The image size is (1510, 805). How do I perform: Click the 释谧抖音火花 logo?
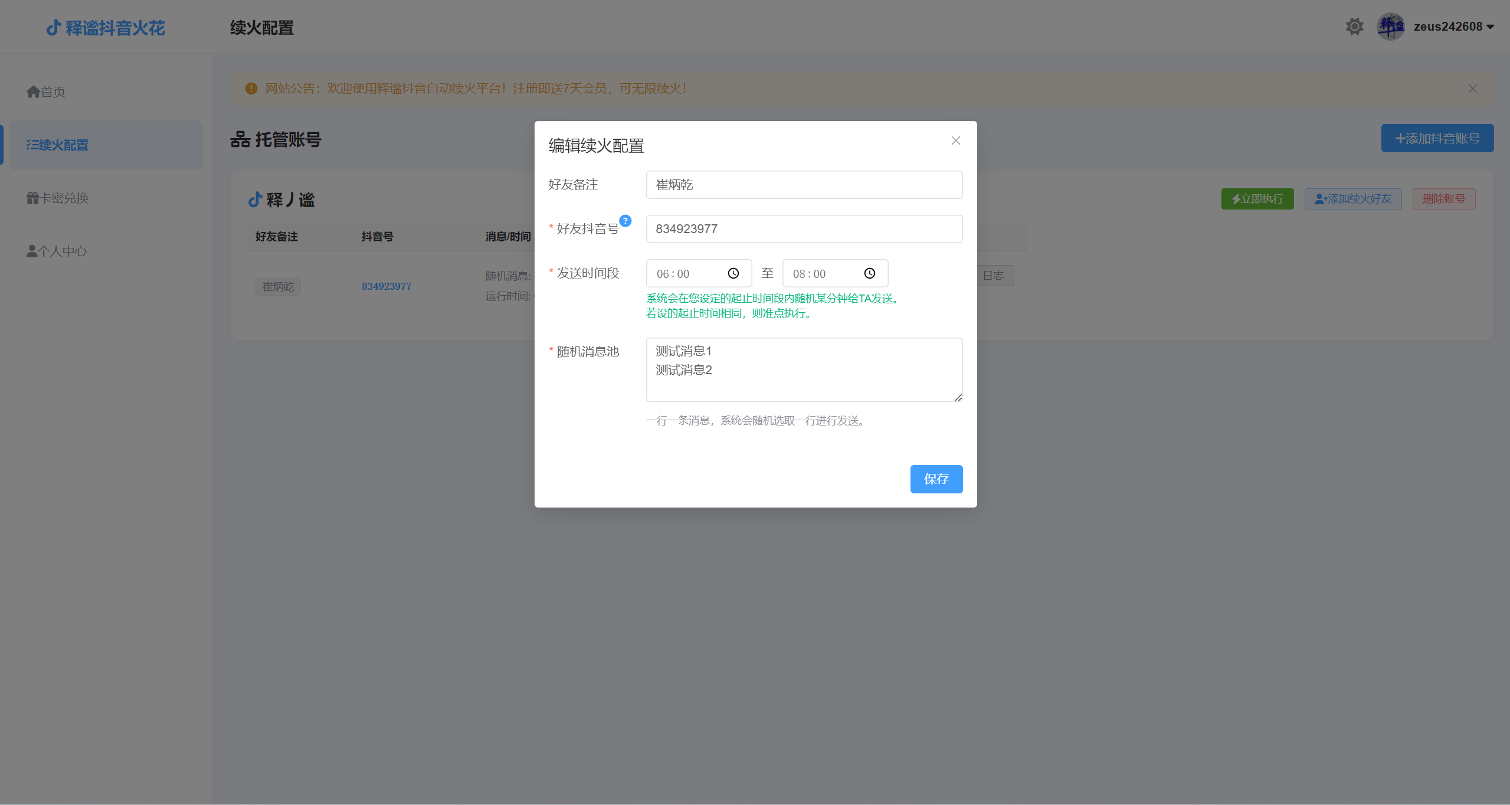(x=106, y=28)
